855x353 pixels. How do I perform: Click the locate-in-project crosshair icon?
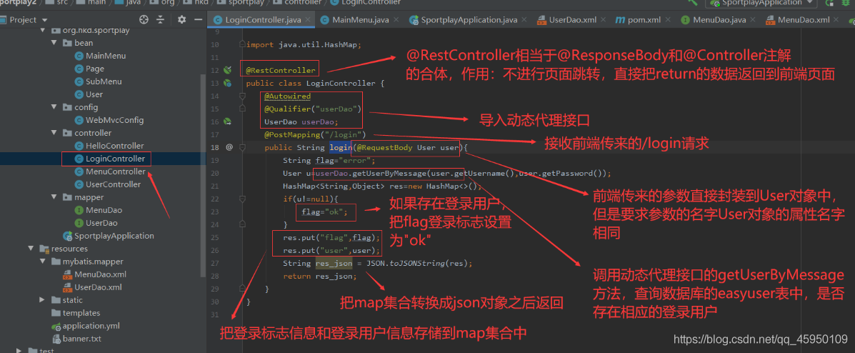click(x=144, y=19)
